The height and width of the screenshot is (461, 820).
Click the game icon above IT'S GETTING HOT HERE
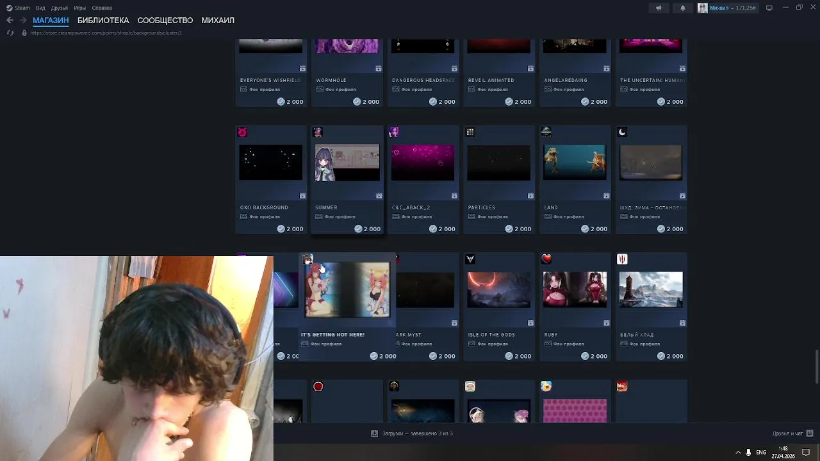307,259
